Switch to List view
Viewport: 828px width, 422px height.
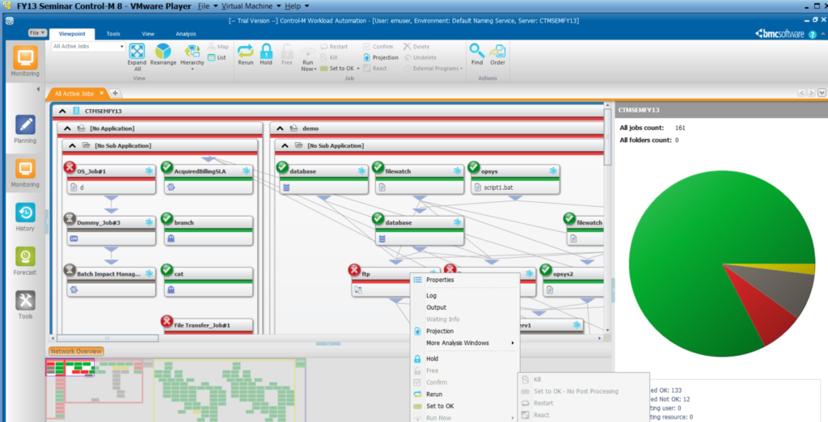[x=217, y=57]
